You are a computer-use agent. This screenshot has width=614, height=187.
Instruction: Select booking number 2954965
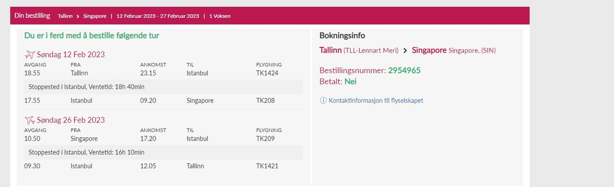click(x=404, y=70)
